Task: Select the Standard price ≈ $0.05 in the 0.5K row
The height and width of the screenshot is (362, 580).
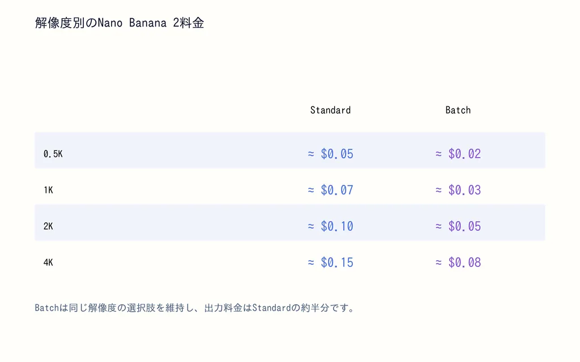Action: point(330,154)
